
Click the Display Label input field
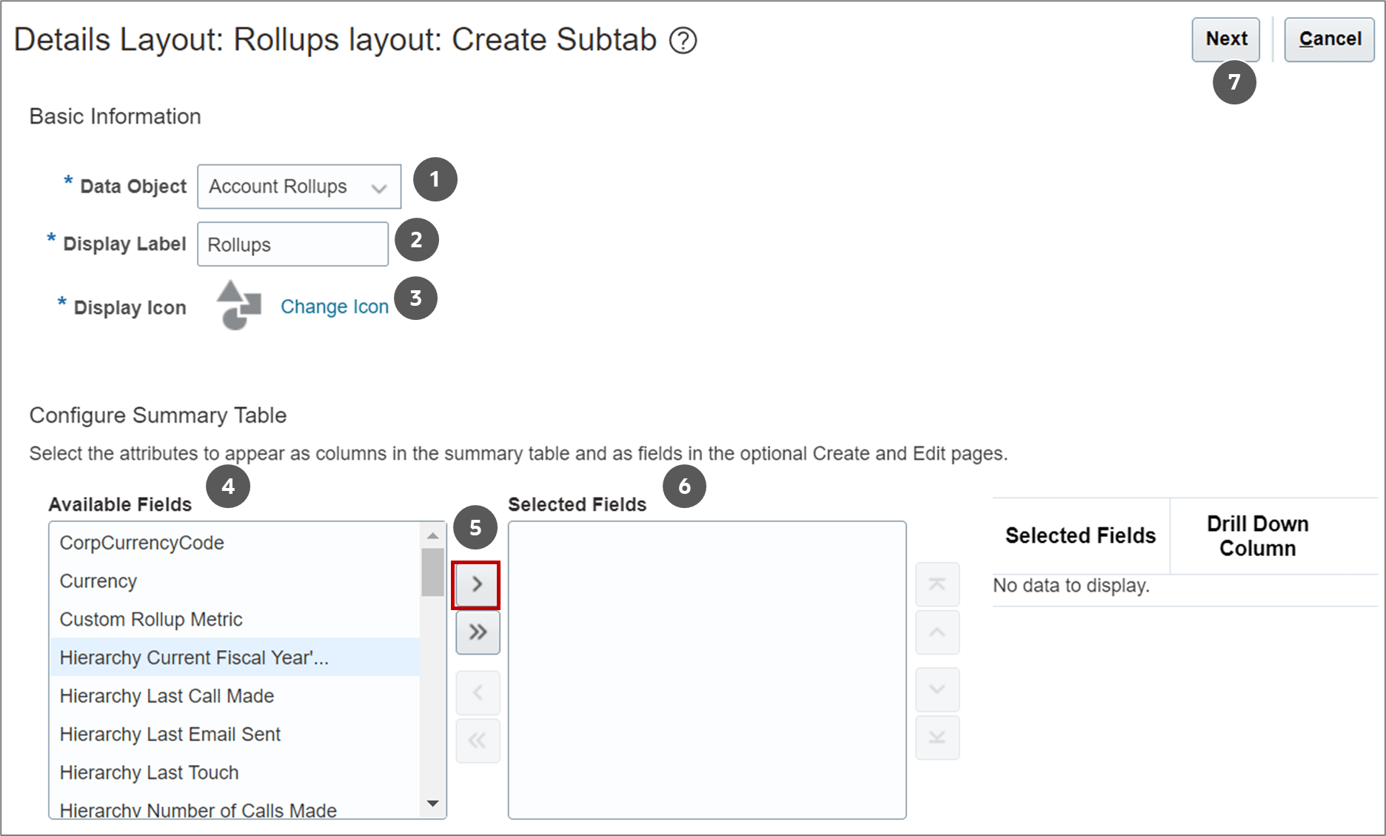(292, 244)
